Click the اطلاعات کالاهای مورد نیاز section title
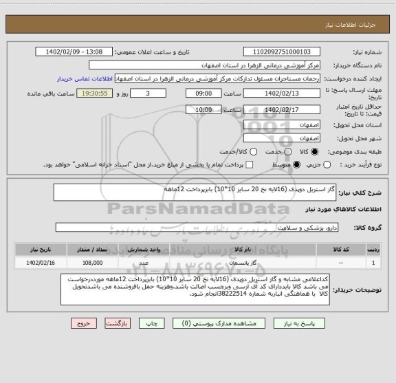Screen dimensions: 396x383 pos(343,210)
